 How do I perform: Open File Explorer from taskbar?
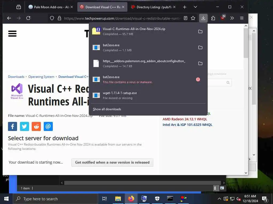[118, 199]
